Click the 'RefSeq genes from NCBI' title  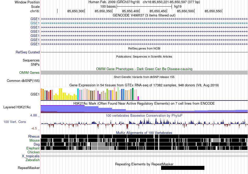[144, 48]
